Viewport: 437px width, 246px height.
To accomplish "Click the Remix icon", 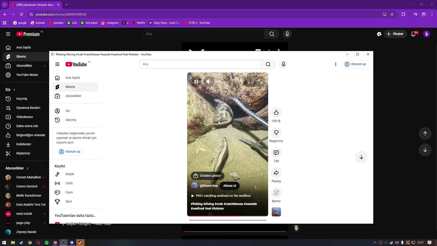I will point(276,193).
